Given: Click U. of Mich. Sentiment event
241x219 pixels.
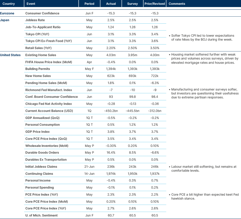Looking at the screenshot, I should (x=41, y=215).
